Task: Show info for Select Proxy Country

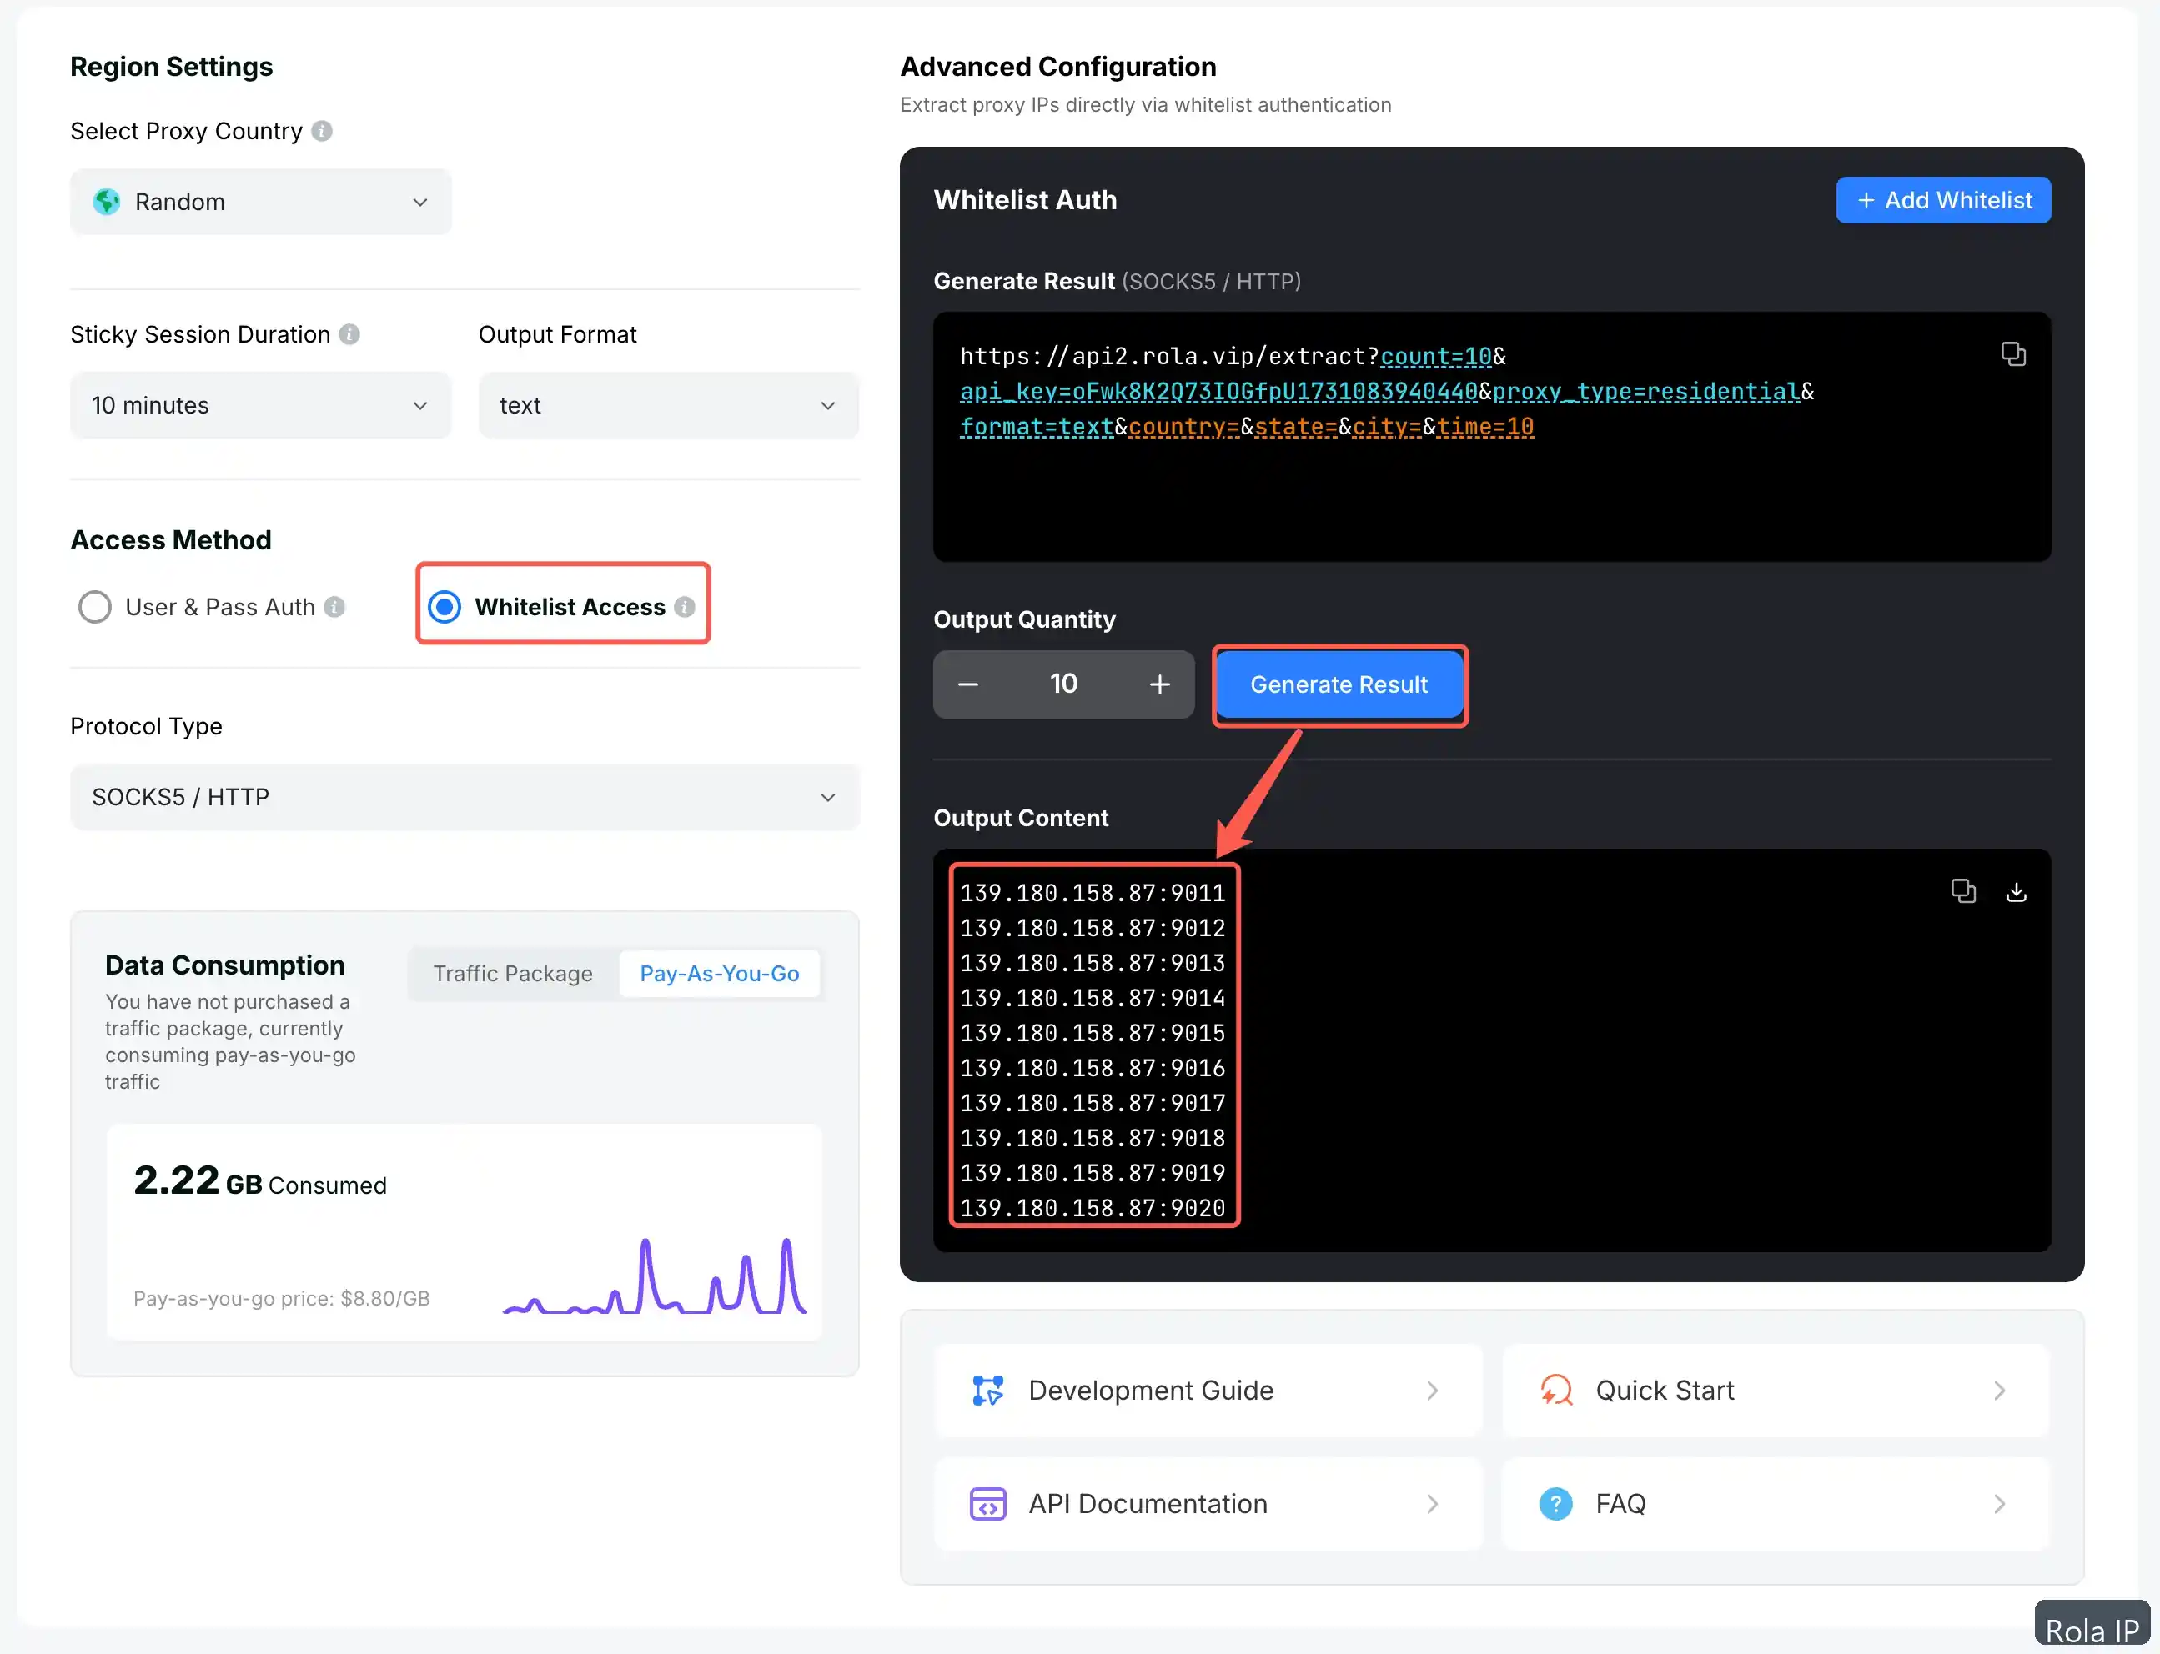Action: (x=322, y=131)
